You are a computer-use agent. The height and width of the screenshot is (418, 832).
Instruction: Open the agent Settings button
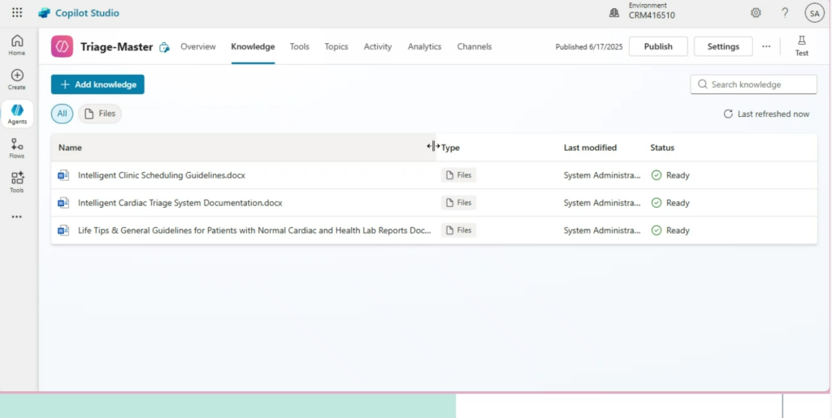click(723, 46)
